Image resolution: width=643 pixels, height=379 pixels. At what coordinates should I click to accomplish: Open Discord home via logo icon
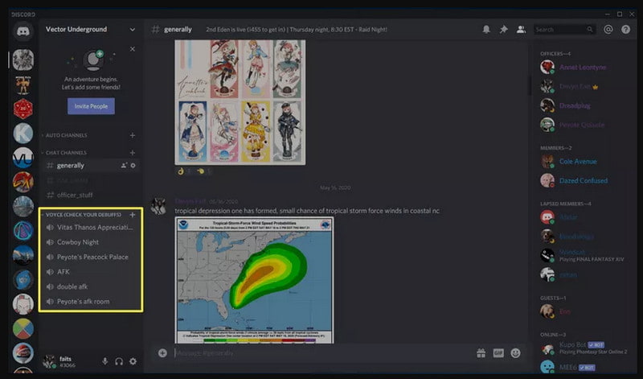23,31
